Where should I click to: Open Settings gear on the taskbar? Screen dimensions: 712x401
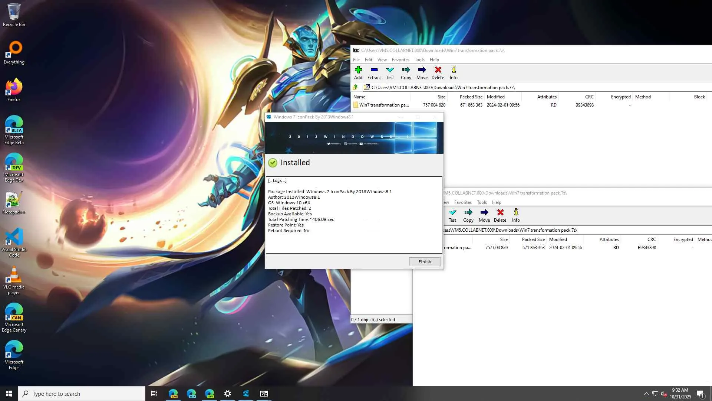click(227, 394)
